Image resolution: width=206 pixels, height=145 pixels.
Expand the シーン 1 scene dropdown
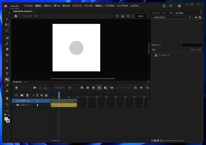tap(36, 16)
